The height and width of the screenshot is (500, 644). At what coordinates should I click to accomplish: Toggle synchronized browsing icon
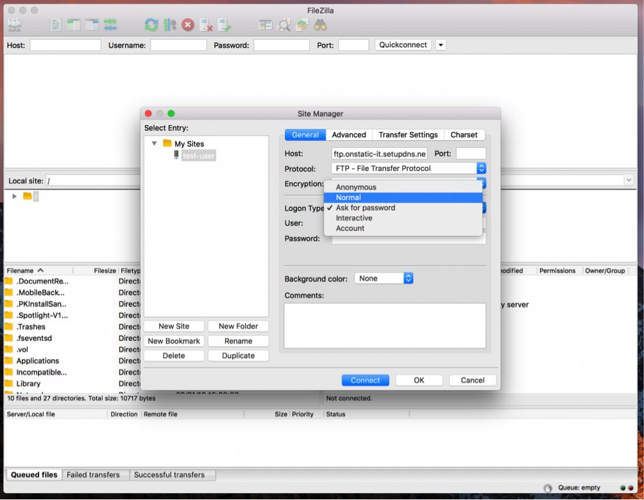(302, 26)
